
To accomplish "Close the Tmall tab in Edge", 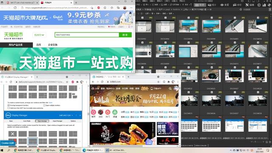I will pos(71,3).
